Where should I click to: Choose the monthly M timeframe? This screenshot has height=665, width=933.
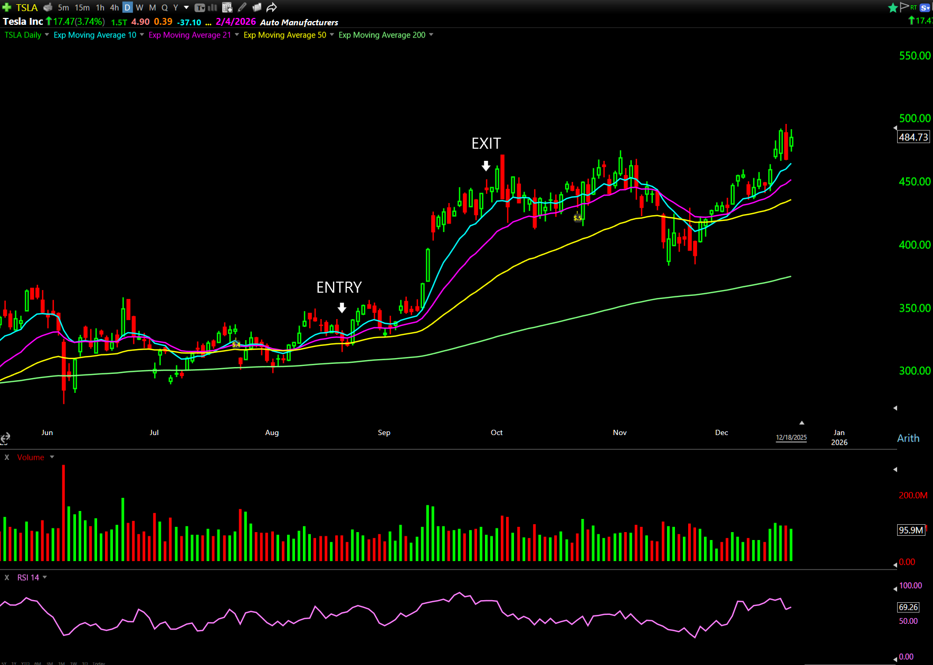click(x=152, y=7)
